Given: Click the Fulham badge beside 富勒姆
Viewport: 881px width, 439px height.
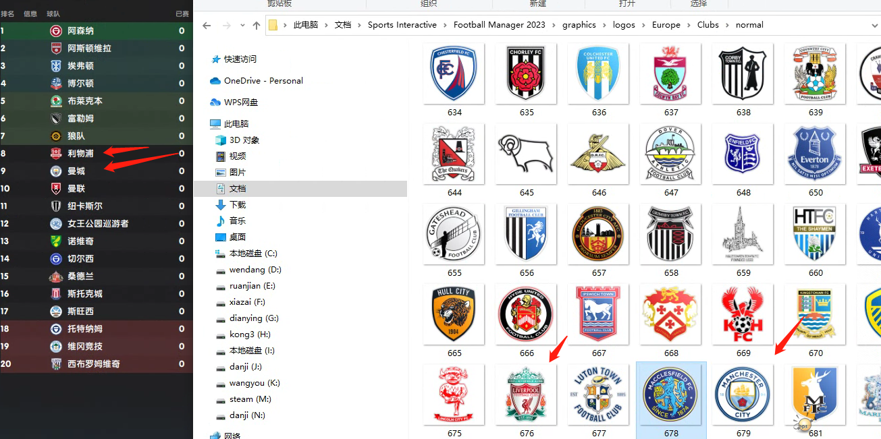Looking at the screenshot, I should pos(56,119).
